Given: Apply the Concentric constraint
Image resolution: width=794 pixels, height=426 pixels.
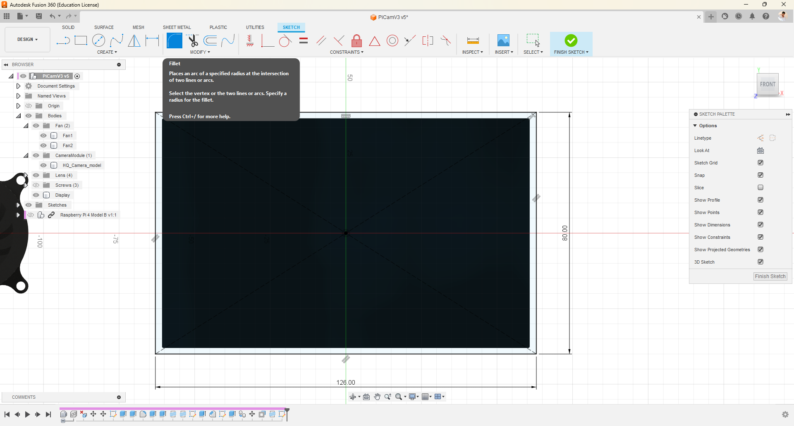Looking at the screenshot, I should click(392, 40).
